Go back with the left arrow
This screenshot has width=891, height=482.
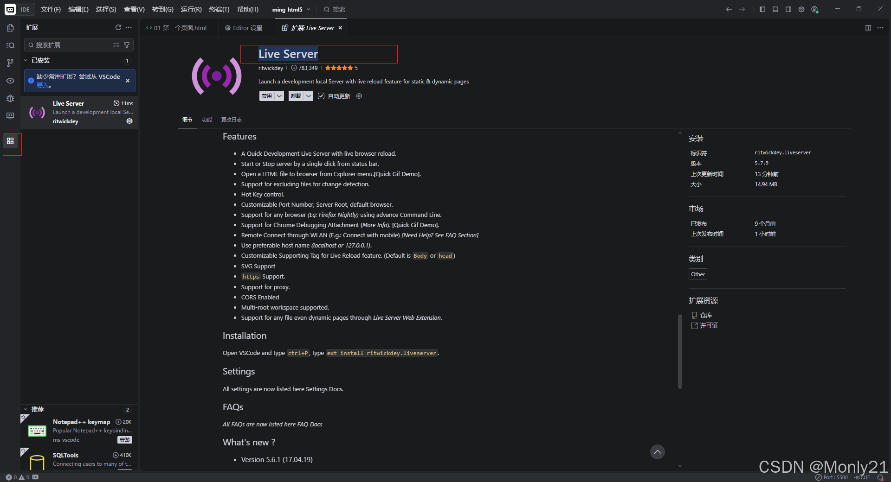click(x=729, y=9)
